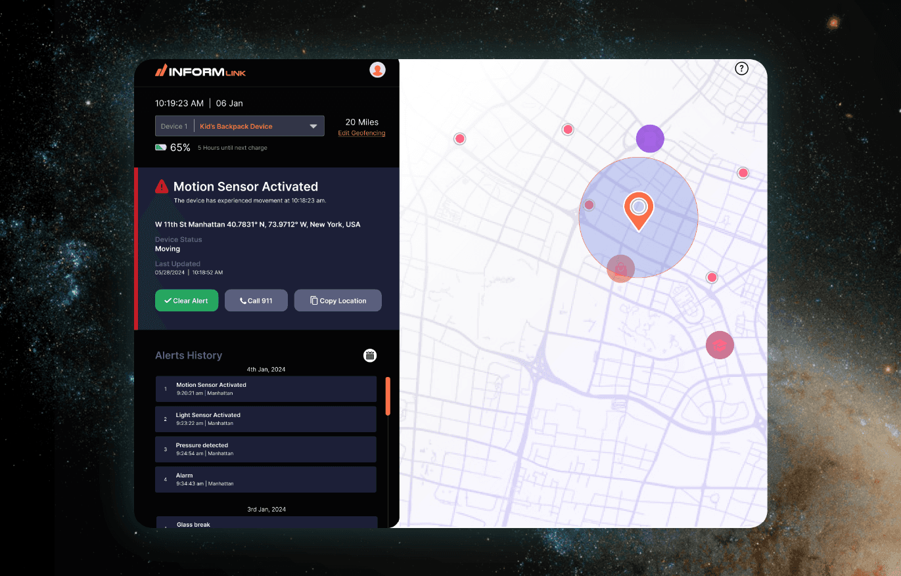Click the battery level icon
The width and height of the screenshot is (901, 576).
click(x=160, y=148)
